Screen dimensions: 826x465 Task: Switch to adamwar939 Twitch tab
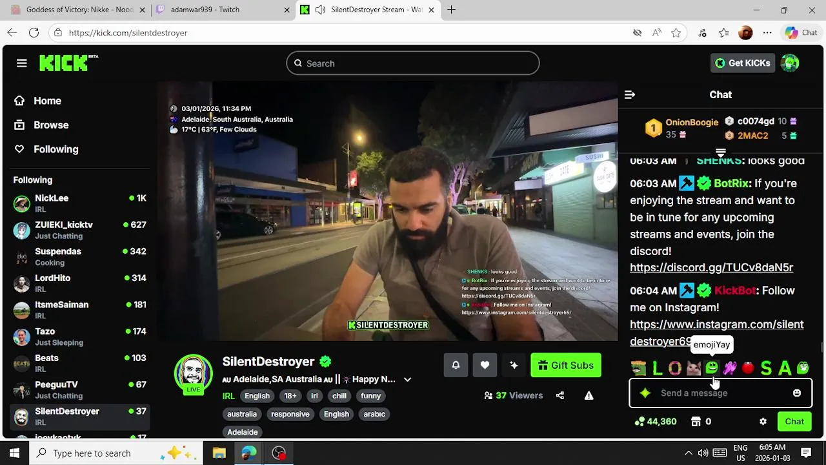click(223, 10)
